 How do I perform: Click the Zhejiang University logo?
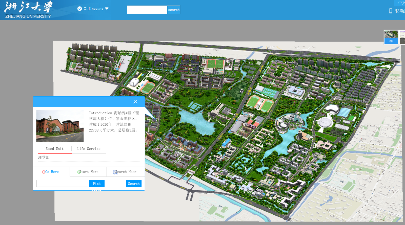(28, 10)
